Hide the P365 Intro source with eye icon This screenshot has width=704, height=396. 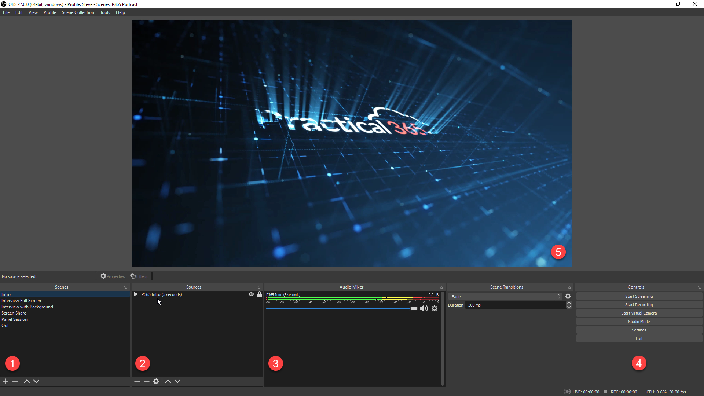click(251, 294)
